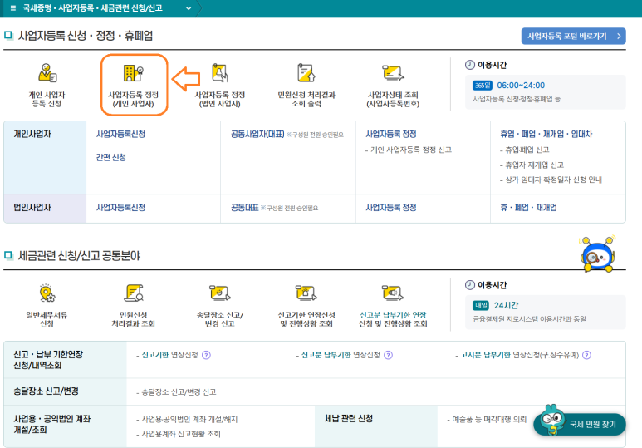Image resolution: width=642 pixels, height=448 pixels.
Task: Click 사업자등록 신청·정정·휴폐업 section heading
Action: pyautogui.click(x=86, y=36)
